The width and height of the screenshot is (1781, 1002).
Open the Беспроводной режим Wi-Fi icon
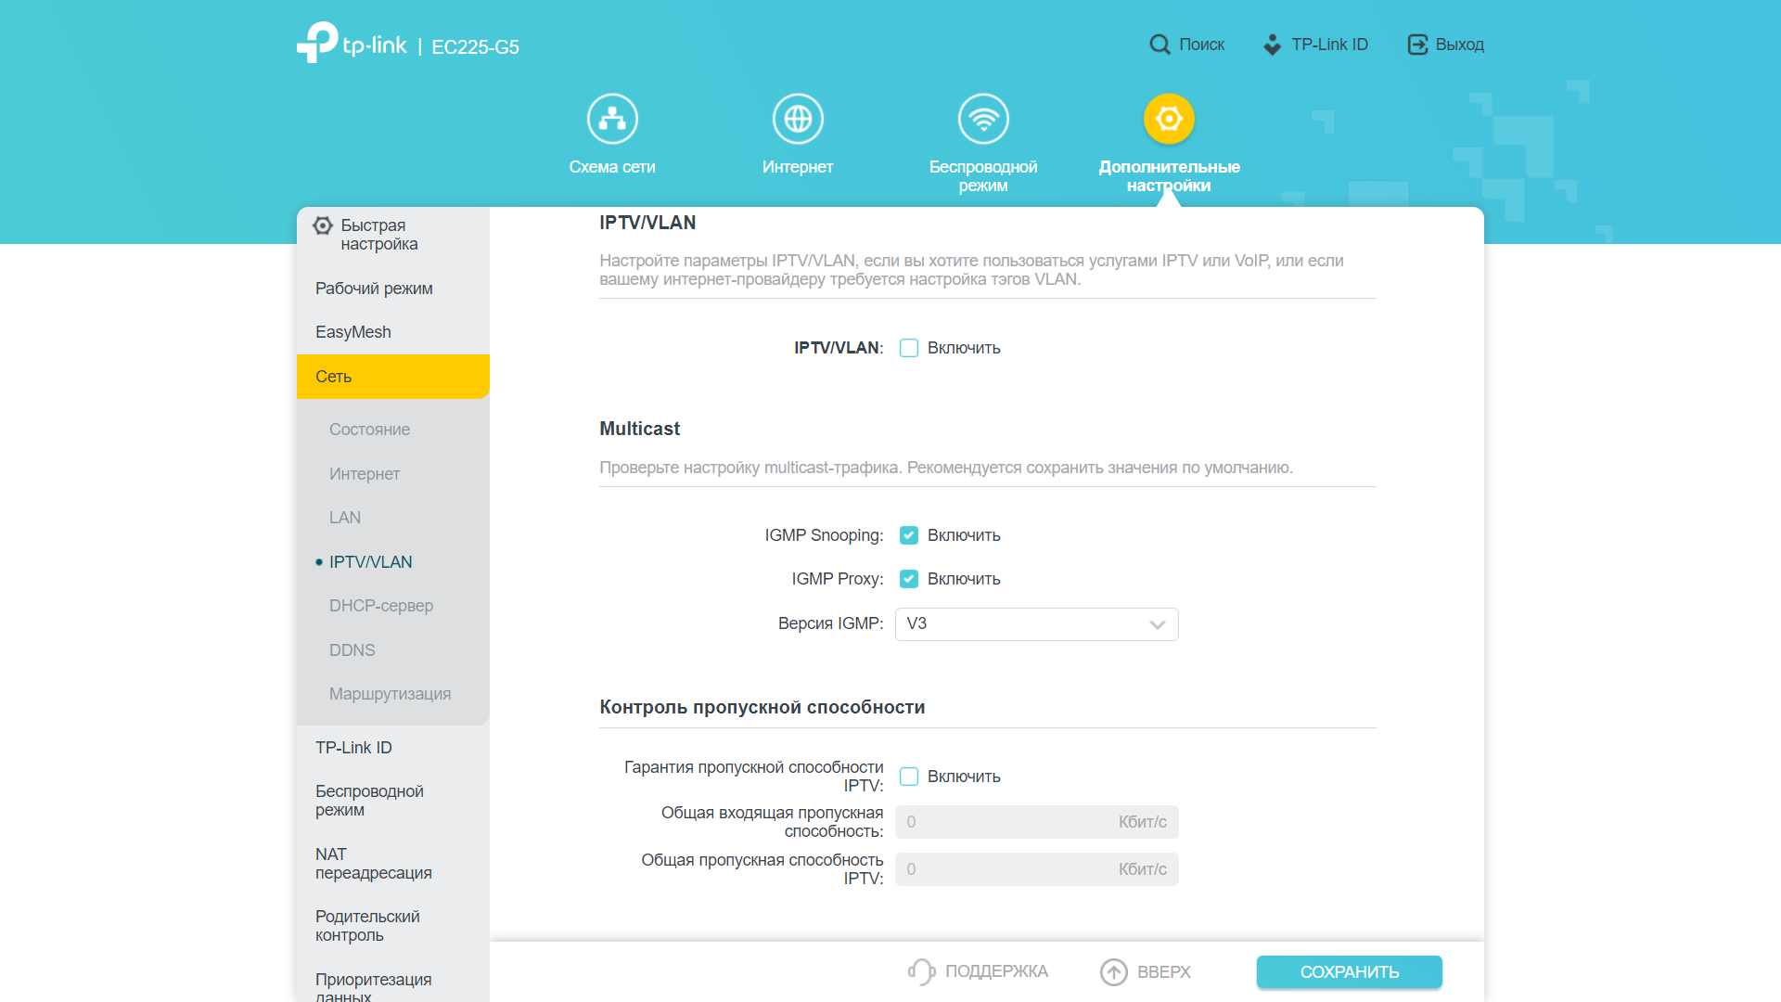983,119
